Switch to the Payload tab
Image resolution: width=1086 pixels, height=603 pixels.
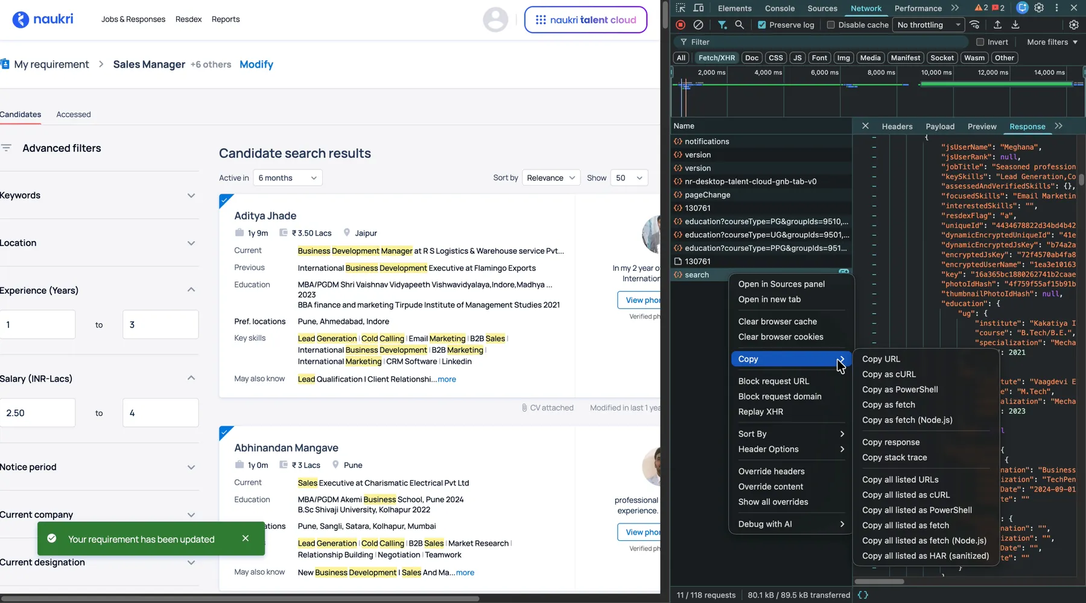940,127
